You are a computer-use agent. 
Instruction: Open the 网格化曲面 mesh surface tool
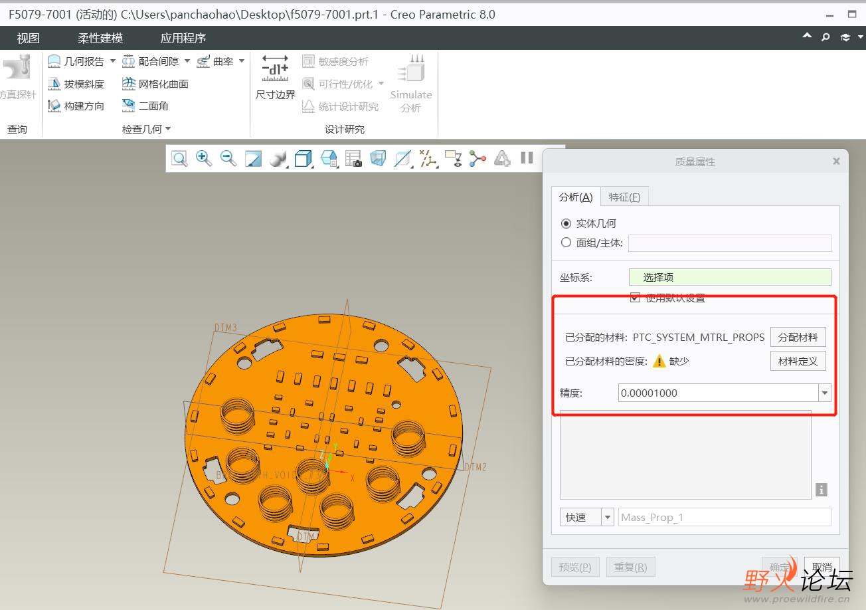(155, 84)
